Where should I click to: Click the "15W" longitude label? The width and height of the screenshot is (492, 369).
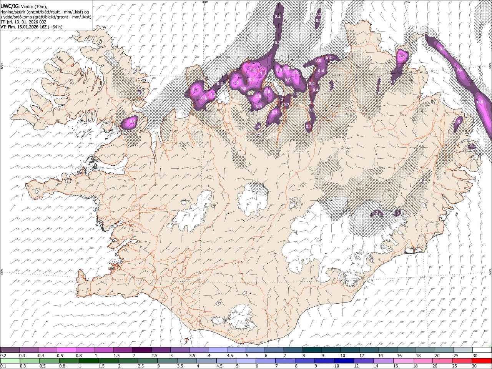click(407, 2)
